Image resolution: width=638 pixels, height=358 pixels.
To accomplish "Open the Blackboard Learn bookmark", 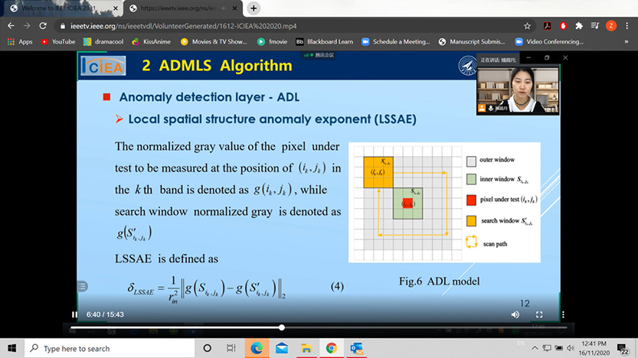I will 325,41.
